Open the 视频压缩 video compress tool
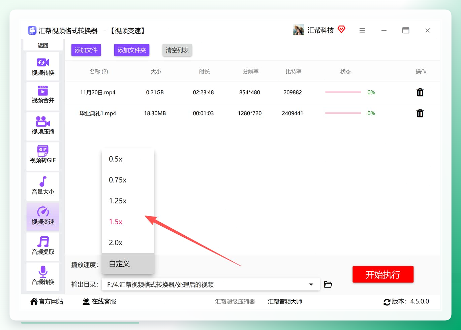461x330 pixels. [43, 126]
